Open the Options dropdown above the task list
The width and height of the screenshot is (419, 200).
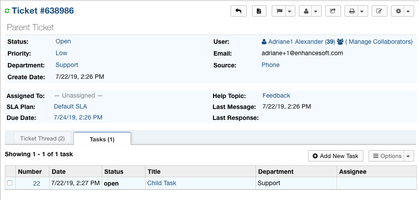[391, 156]
